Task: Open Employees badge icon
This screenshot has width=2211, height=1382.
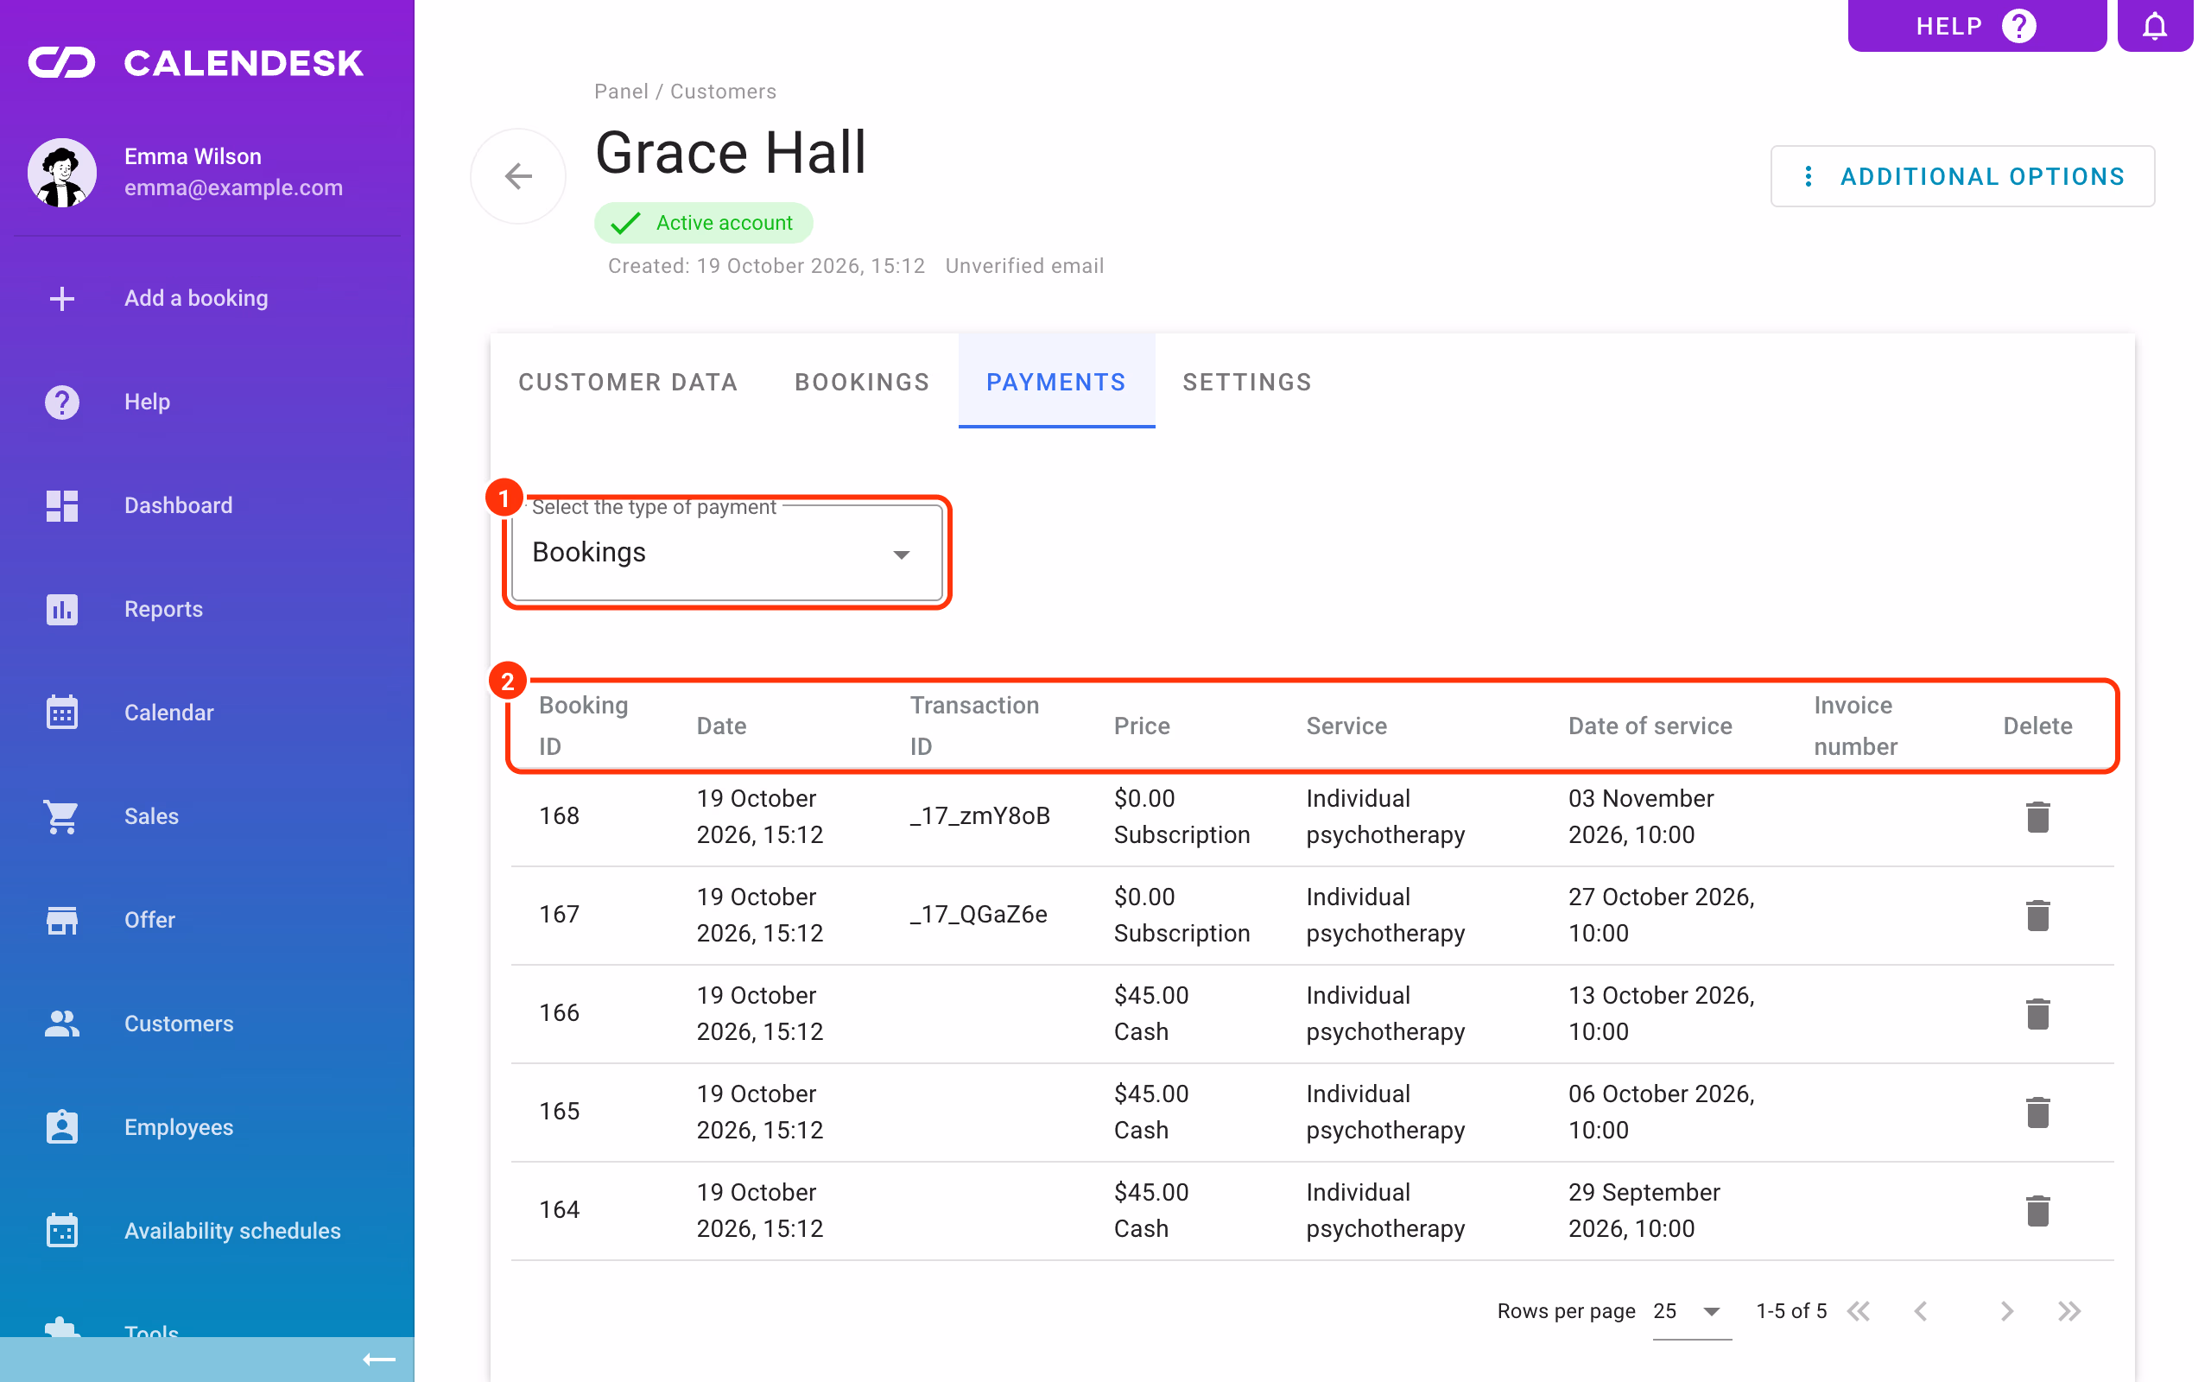Action: point(62,1127)
